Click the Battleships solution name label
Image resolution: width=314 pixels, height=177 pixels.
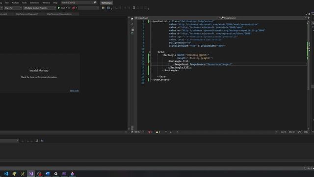click(x=106, y=3)
